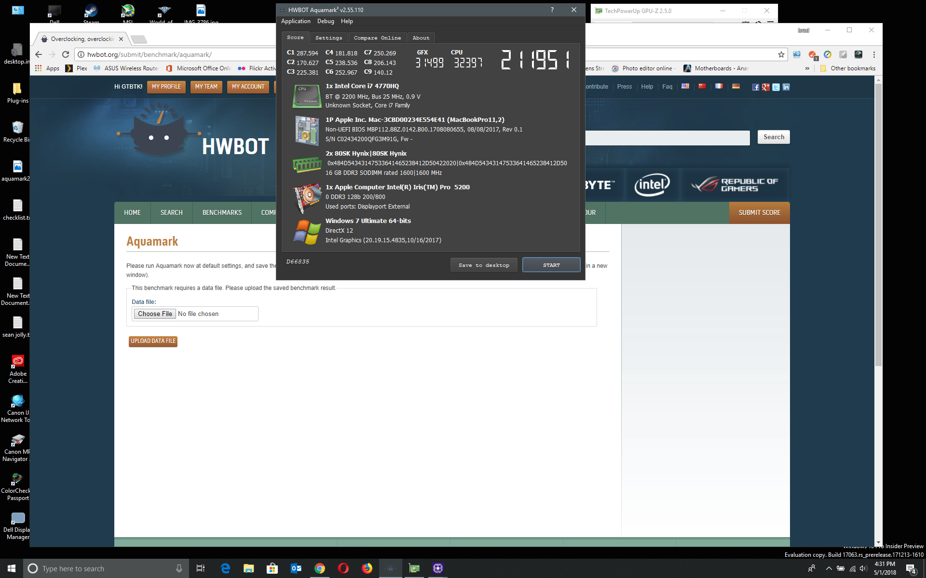The width and height of the screenshot is (926, 578).
Task: Open the About tab in Aquamark
Action: [x=421, y=38]
